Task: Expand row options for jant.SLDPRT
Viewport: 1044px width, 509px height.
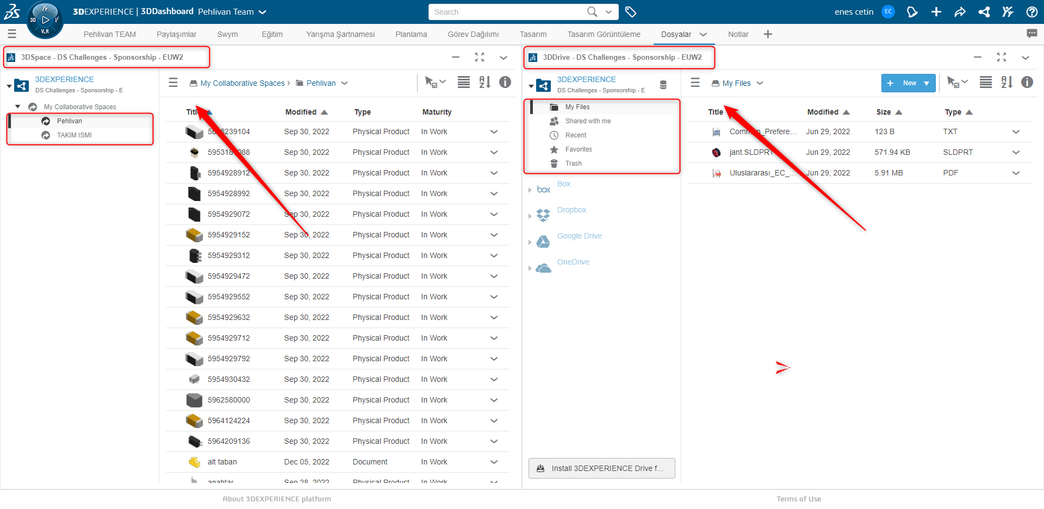Action: [x=1016, y=152]
